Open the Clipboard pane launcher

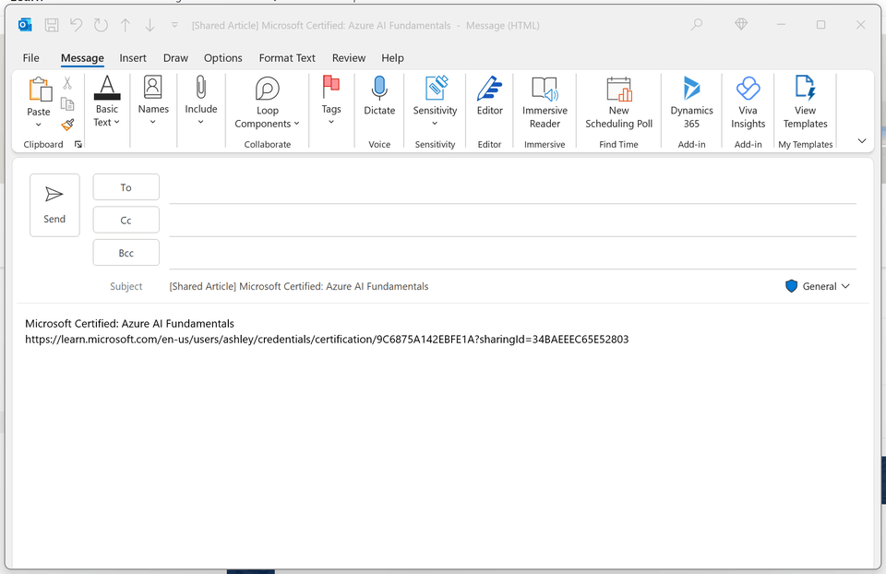pyautogui.click(x=78, y=145)
